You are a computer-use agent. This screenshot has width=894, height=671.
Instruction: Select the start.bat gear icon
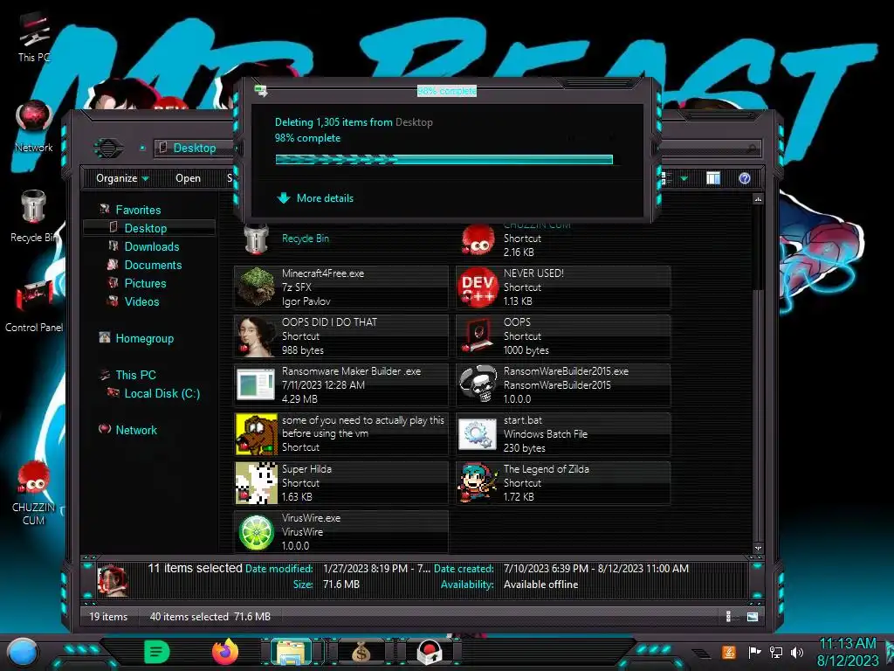pos(478,434)
